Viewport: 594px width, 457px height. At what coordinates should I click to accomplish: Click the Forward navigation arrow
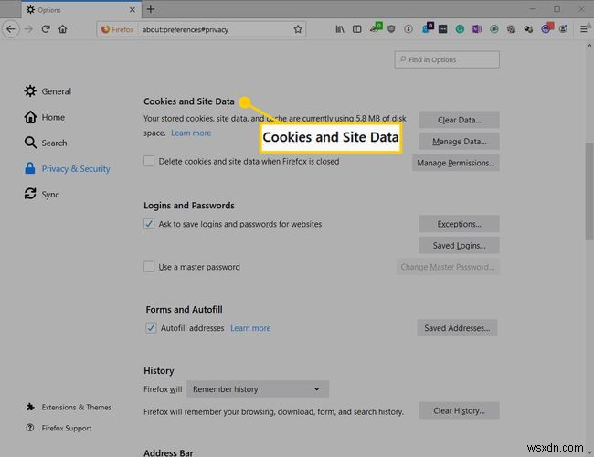(x=28, y=29)
